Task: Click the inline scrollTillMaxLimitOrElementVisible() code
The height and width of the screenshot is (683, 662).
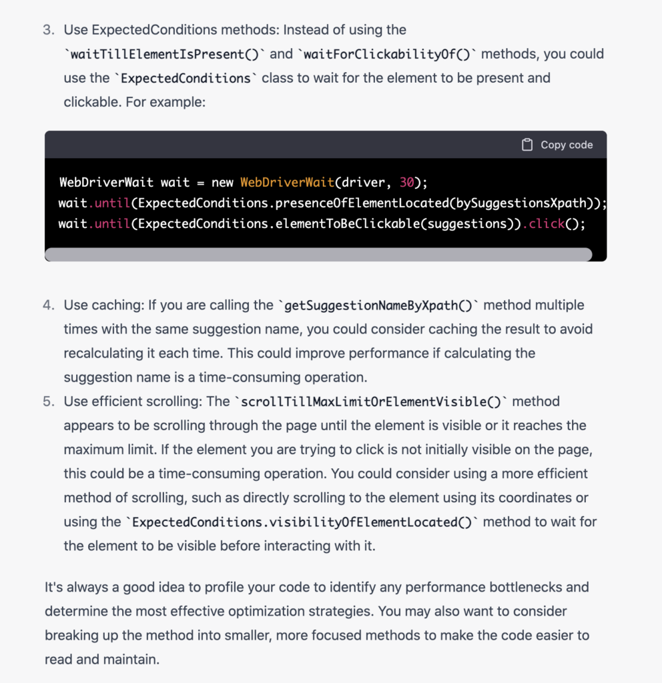Action: (370, 402)
